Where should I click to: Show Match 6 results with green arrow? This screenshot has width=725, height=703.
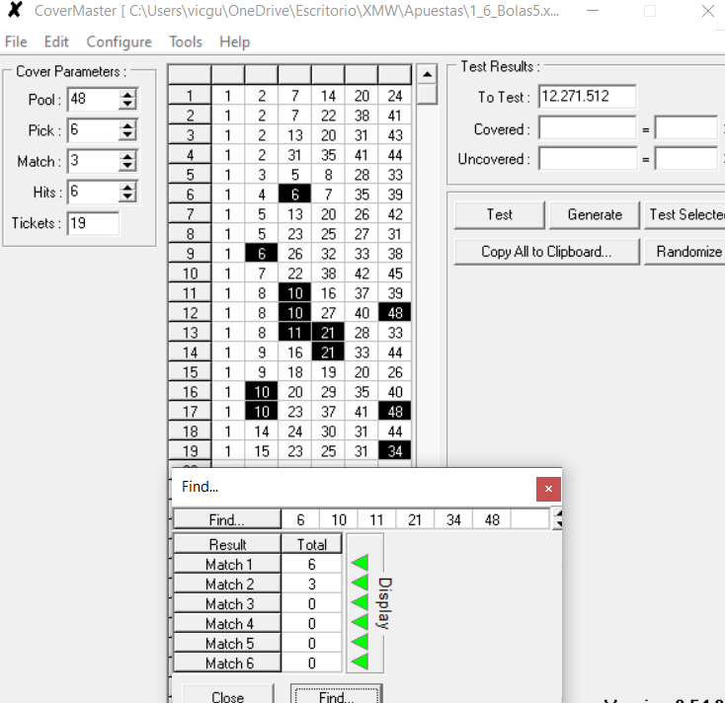point(360,662)
